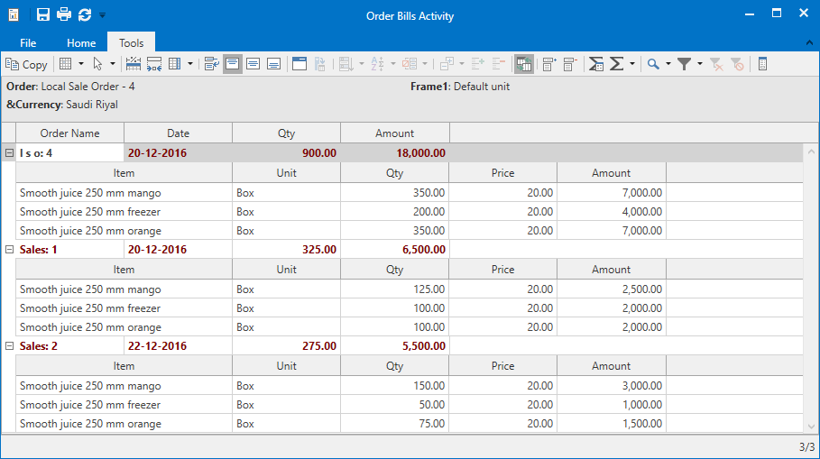This screenshot has width=820, height=459.
Task: Open the sigma sum dropdown arrow
Action: [631, 64]
